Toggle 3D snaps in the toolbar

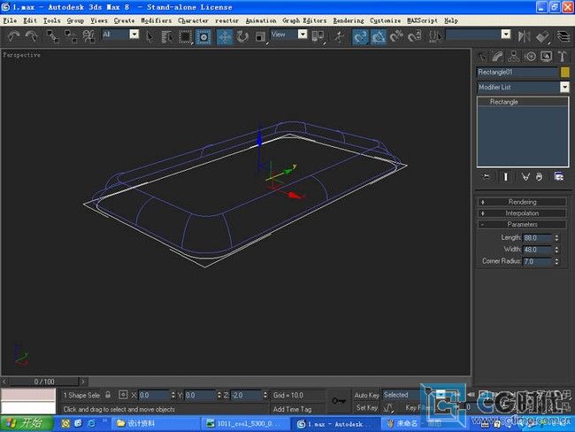click(x=361, y=36)
